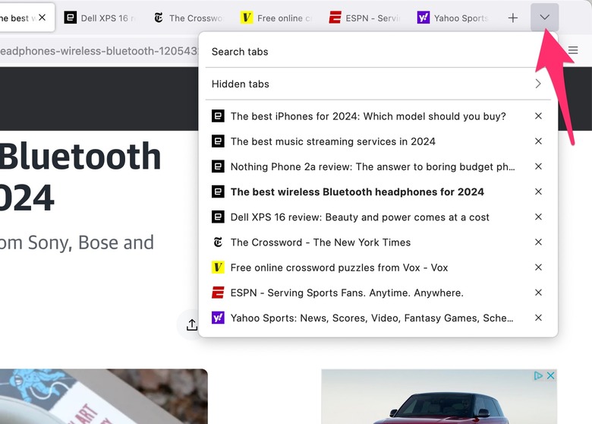Close the 'Yahoo Sports: News, Scores' entry
The width and height of the screenshot is (592, 424).
[539, 318]
